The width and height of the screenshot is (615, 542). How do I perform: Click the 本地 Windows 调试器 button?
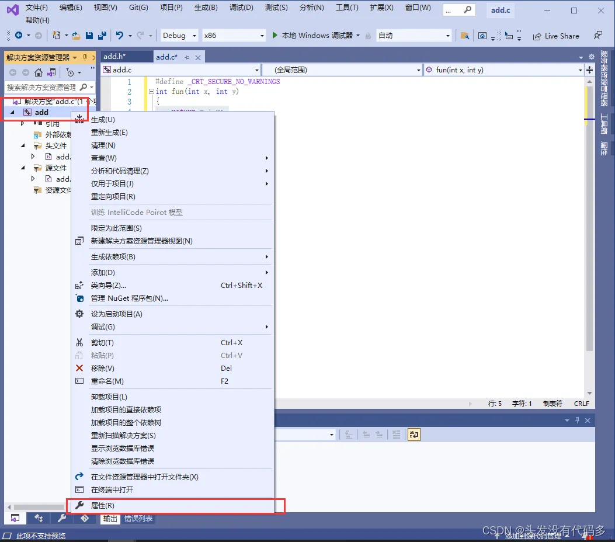point(316,36)
